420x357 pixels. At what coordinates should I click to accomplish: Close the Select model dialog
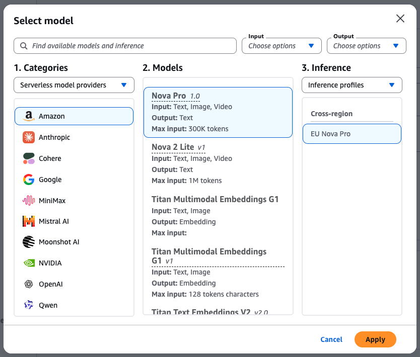click(400, 19)
